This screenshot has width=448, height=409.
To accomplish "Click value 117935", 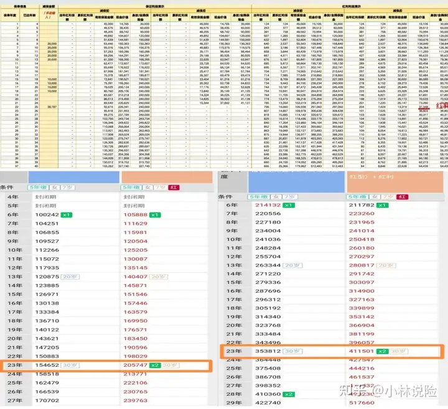I will (x=47, y=268).
